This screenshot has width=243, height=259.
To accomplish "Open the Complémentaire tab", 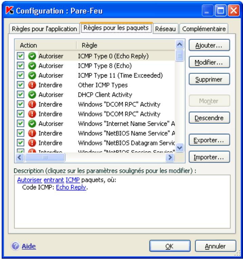I will (204, 29).
